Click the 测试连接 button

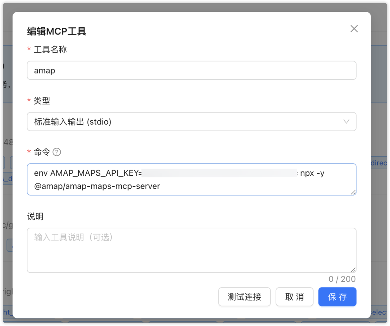tap(244, 297)
